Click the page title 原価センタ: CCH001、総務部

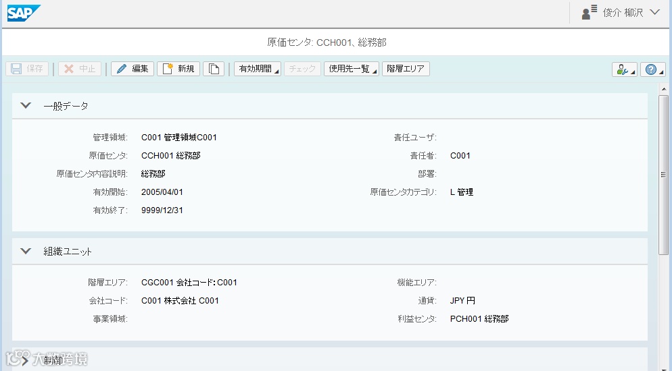(327, 42)
